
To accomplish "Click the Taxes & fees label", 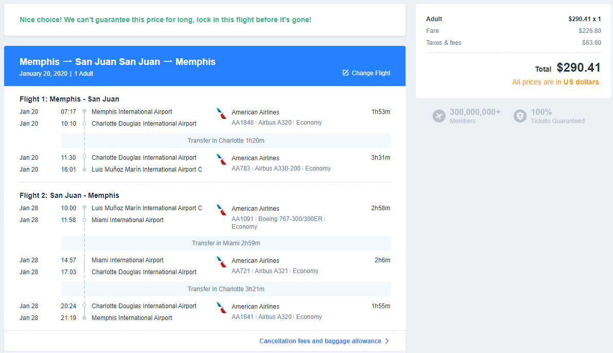I will pos(444,43).
